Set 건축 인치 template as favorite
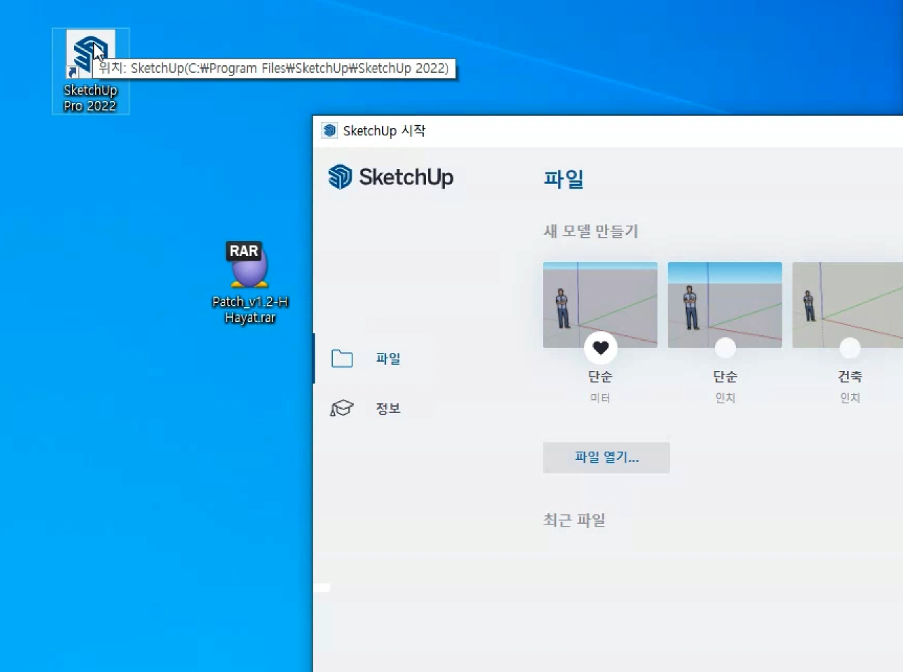 click(x=850, y=348)
